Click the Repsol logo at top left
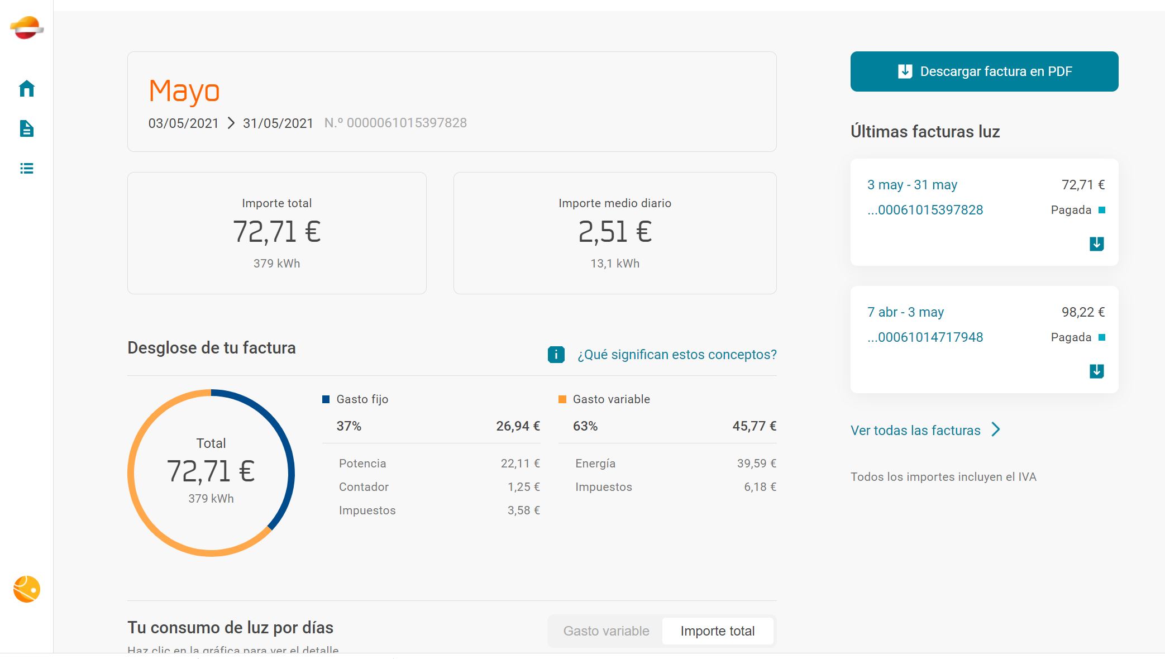 click(x=26, y=28)
